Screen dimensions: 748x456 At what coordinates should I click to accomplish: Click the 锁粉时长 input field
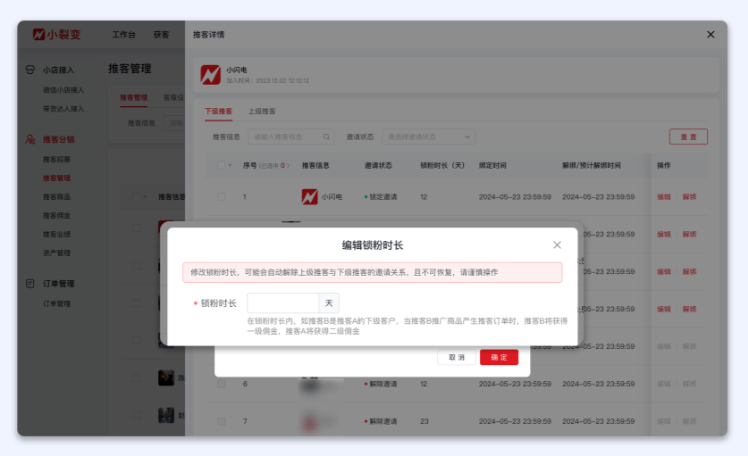(x=283, y=303)
